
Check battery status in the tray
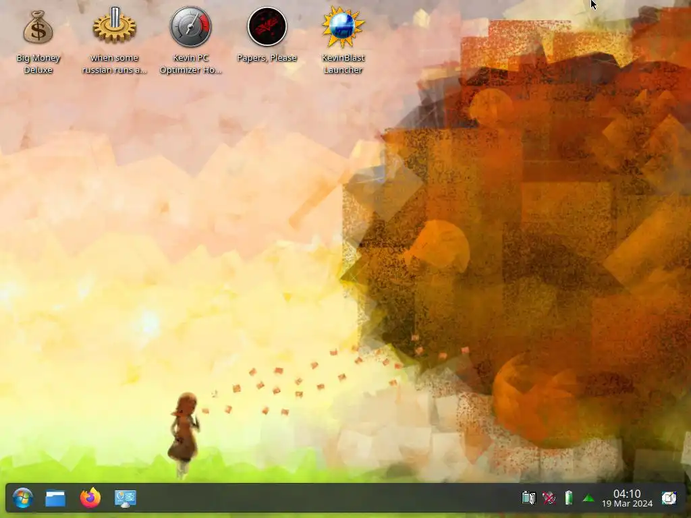[569, 498]
